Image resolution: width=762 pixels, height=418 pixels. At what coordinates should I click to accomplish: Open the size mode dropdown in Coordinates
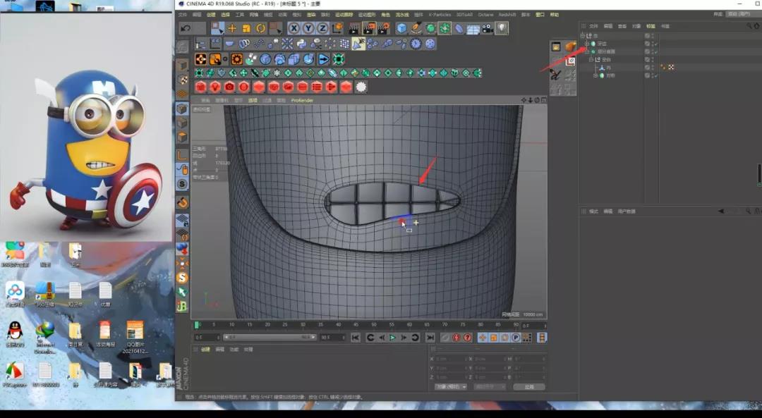490,387
